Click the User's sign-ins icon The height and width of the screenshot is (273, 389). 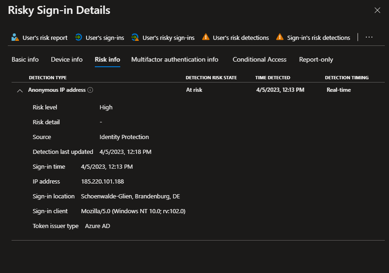click(x=79, y=38)
